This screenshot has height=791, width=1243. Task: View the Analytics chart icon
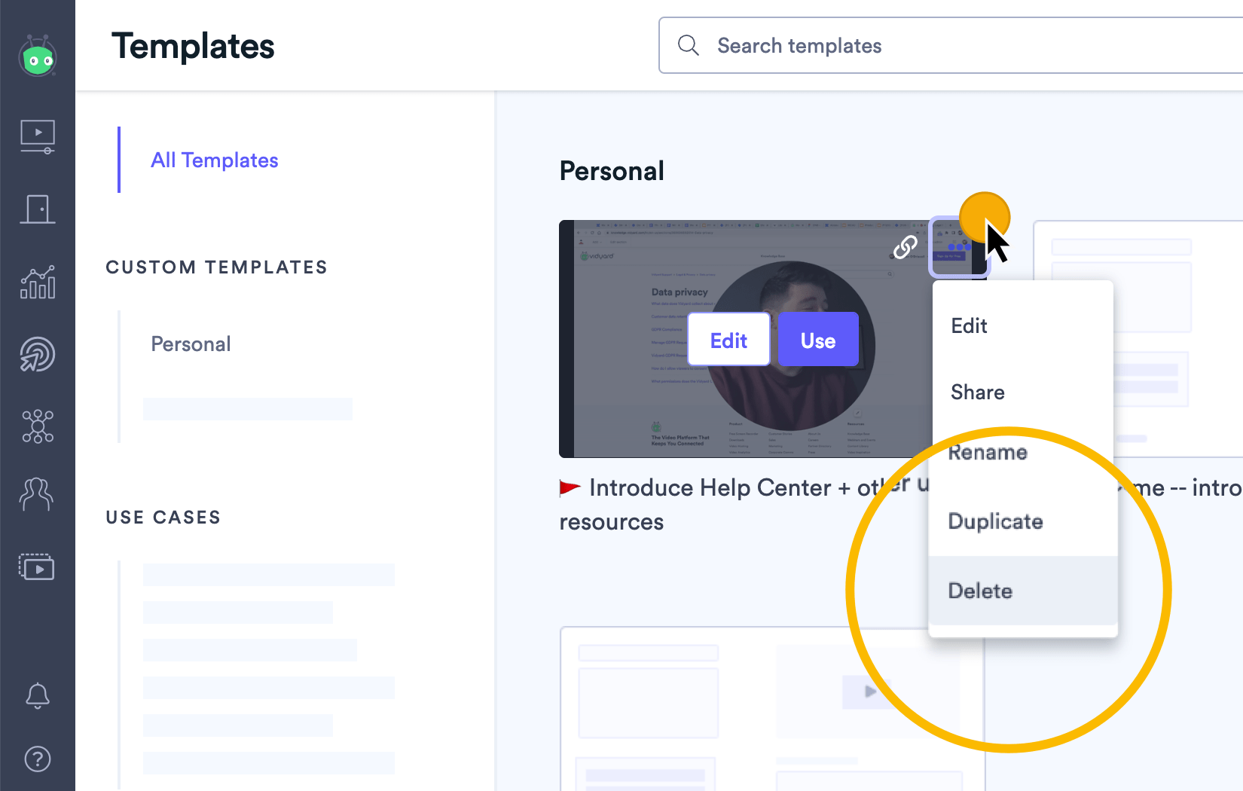click(x=38, y=282)
